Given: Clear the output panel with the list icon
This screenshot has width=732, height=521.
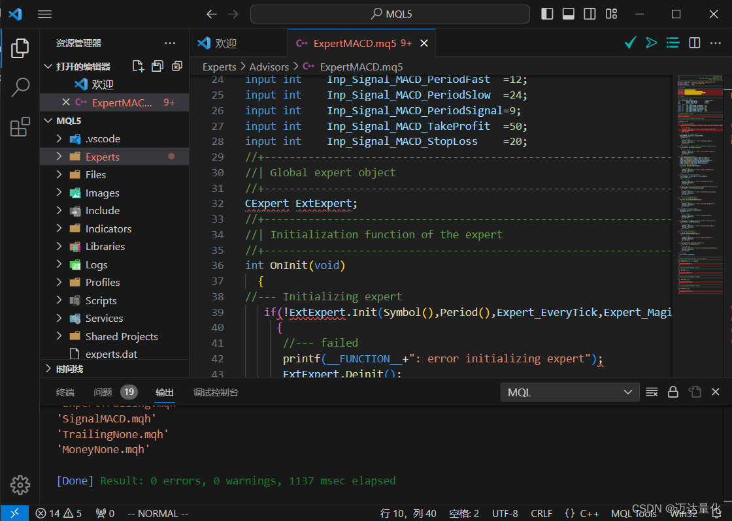Looking at the screenshot, I should tap(652, 392).
